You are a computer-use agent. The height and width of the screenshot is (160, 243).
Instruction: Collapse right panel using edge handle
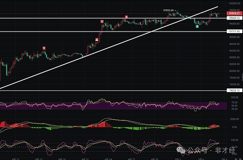pos(242,77)
